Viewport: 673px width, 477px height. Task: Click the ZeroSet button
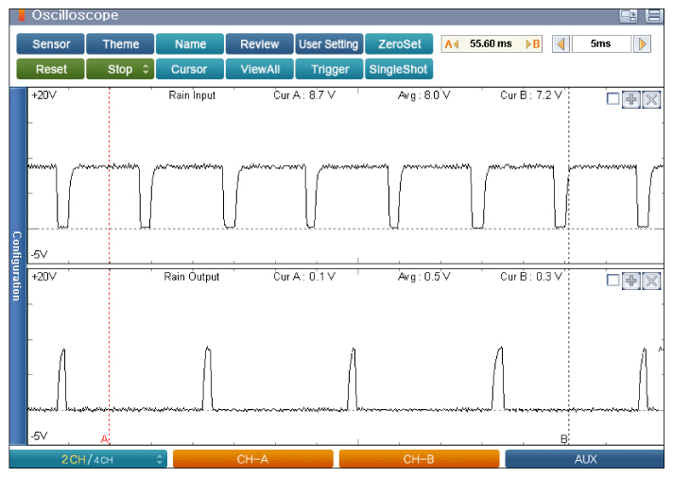click(399, 44)
